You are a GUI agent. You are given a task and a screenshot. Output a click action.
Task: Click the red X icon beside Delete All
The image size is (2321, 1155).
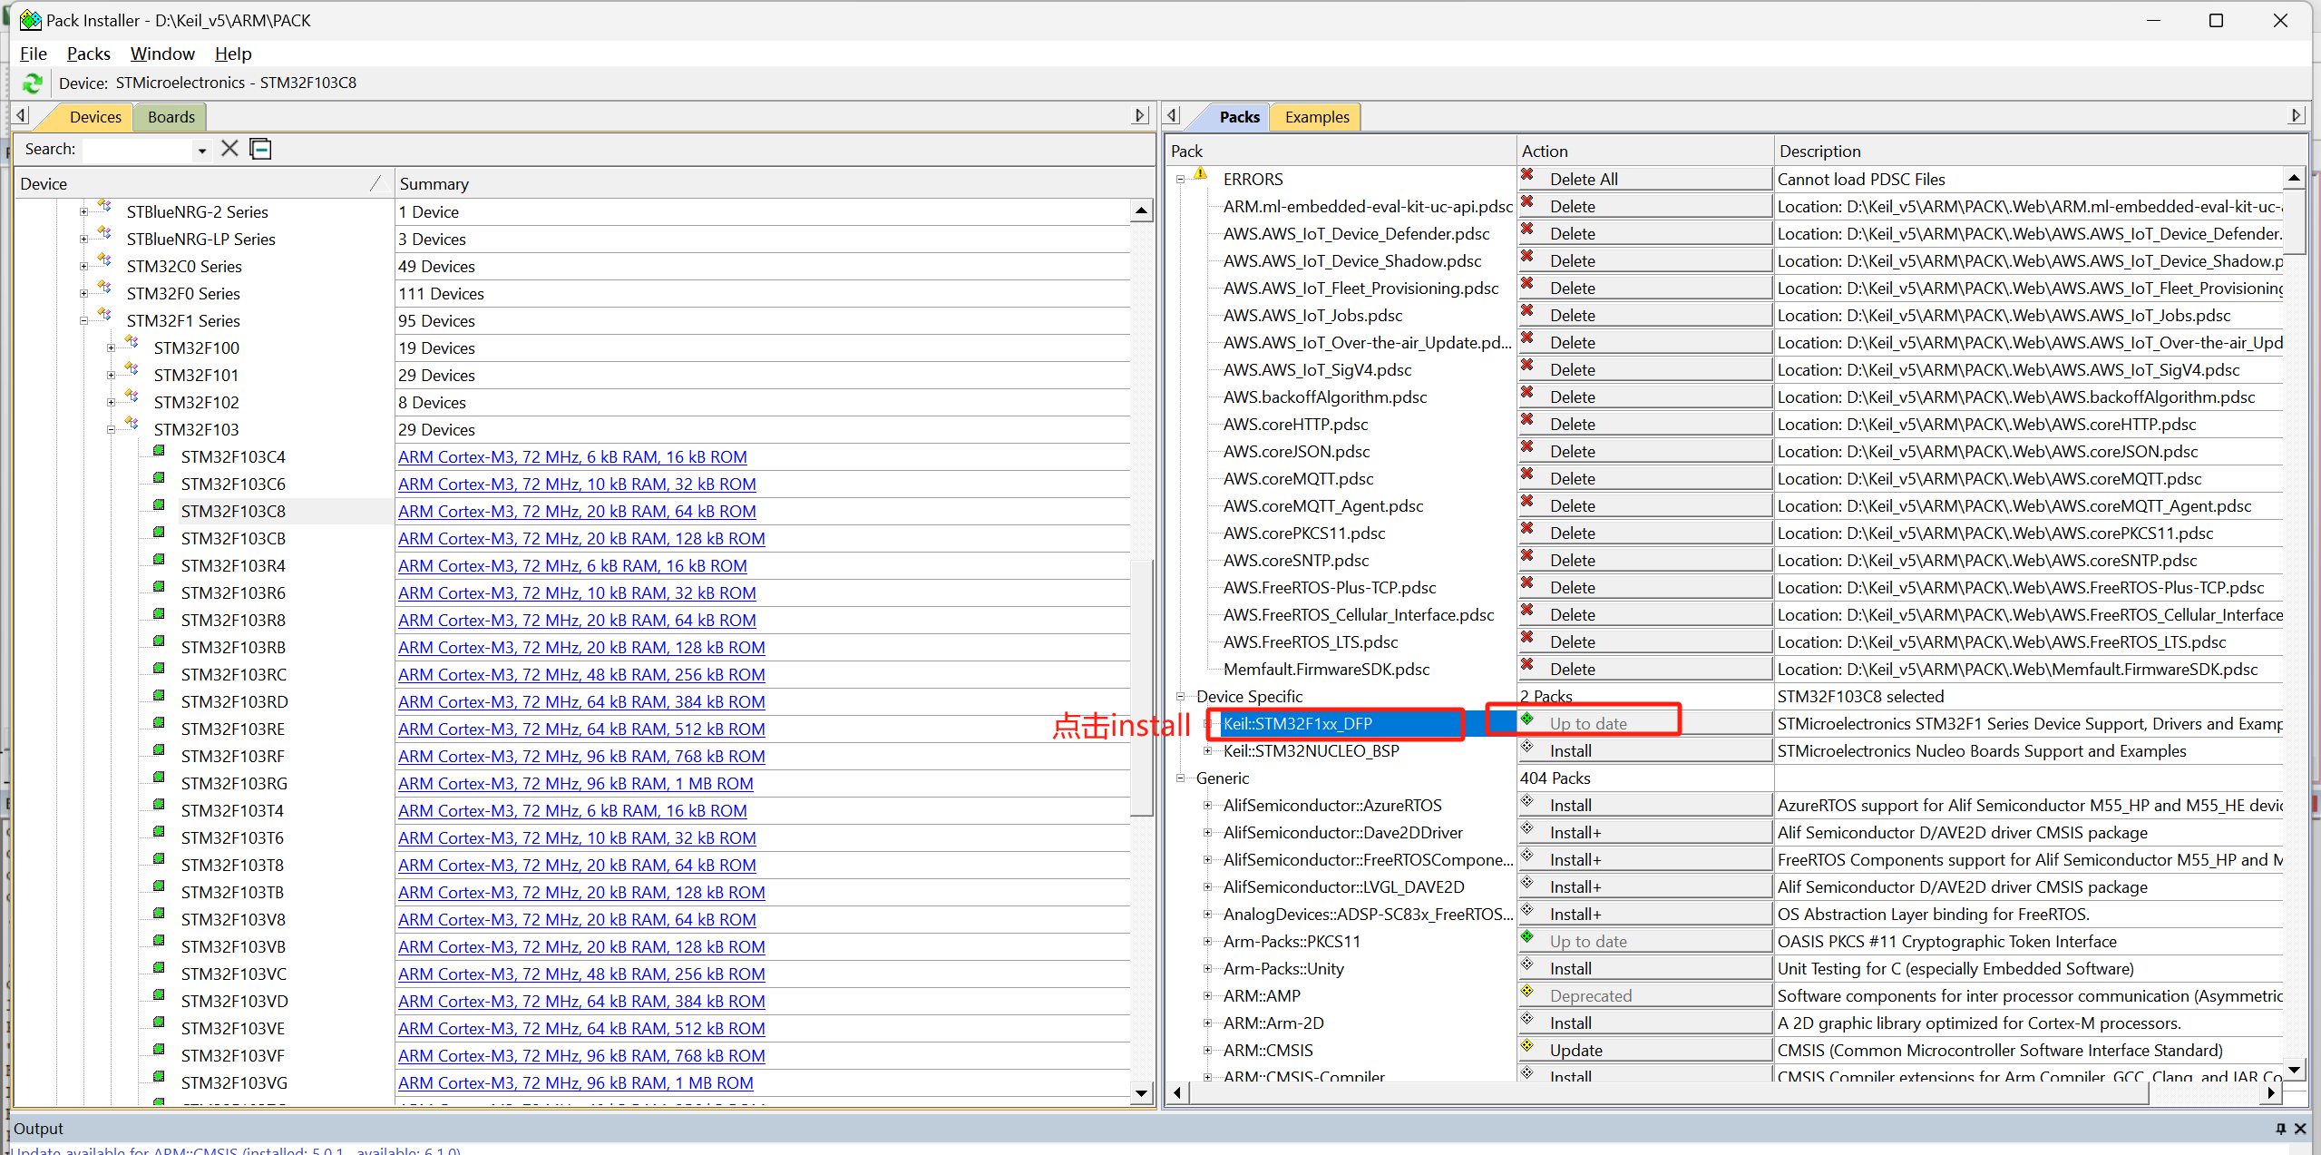click(x=1527, y=175)
